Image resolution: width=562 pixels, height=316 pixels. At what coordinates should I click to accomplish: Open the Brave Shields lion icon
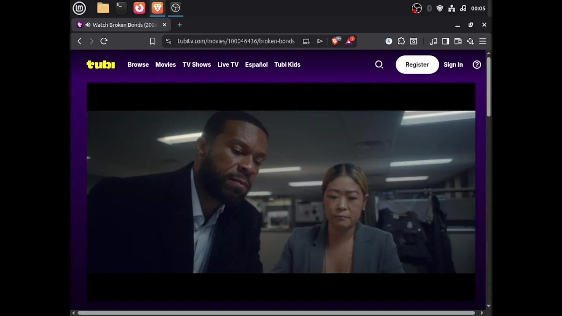336,41
